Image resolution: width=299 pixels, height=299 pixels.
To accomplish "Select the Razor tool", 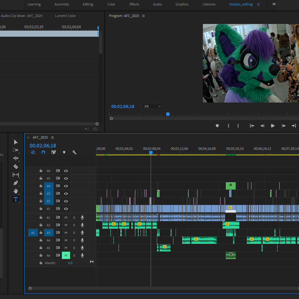I will click(16, 166).
